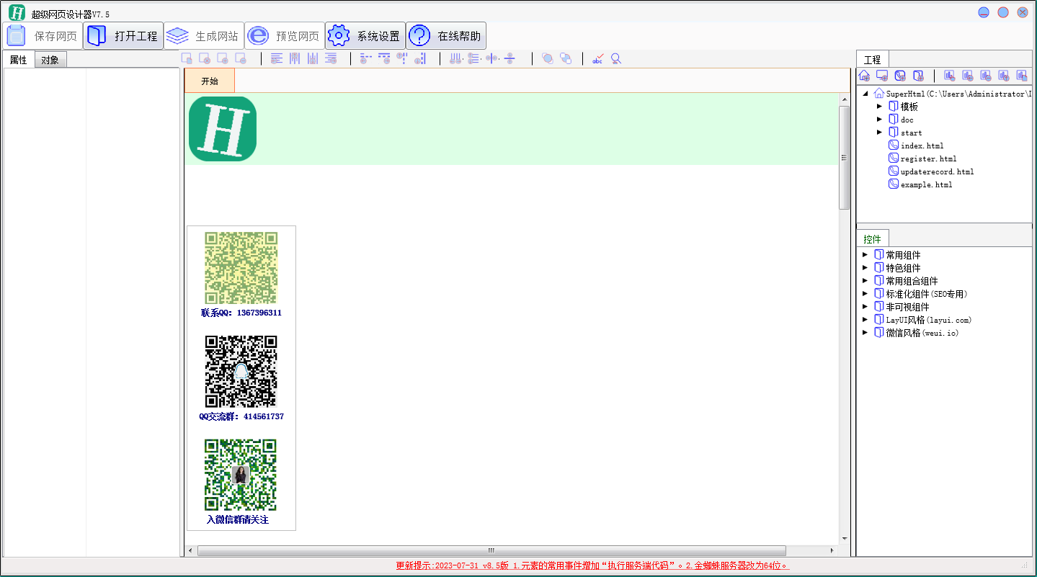
Task: Click the equal vertical spacing icon
Action: pos(474,59)
